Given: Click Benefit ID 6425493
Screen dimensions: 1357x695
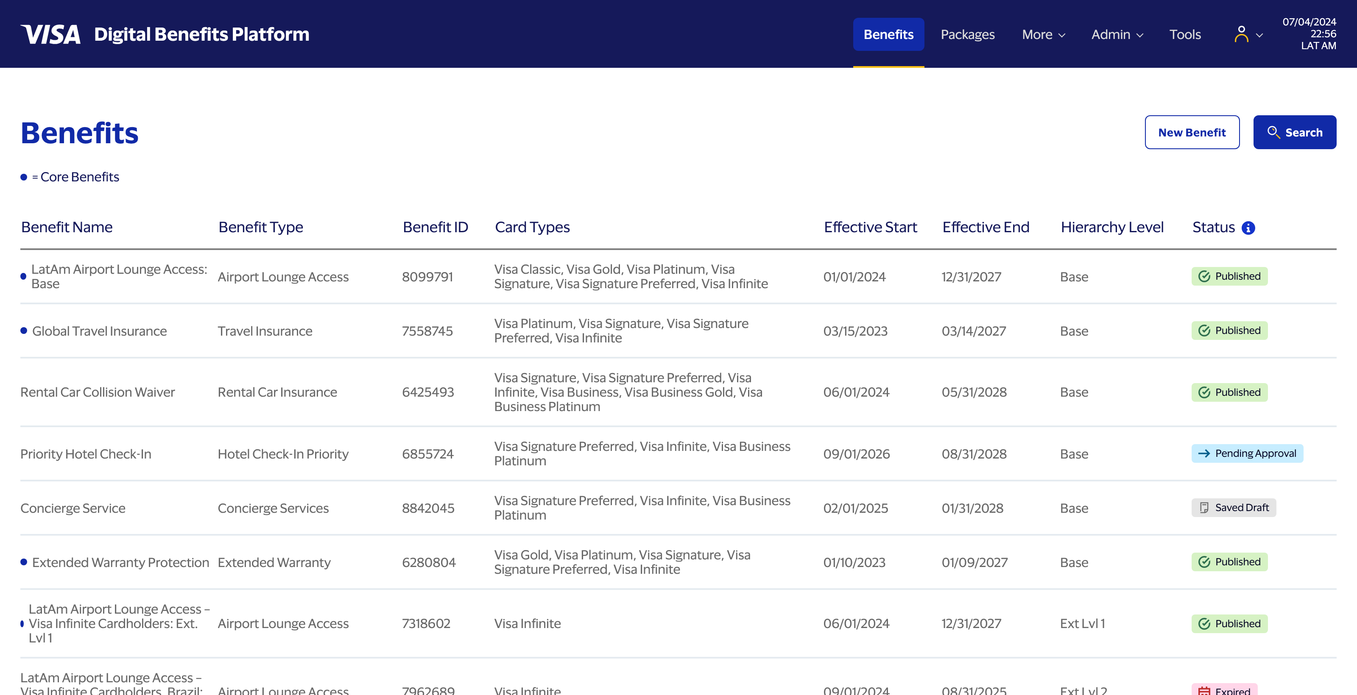Looking at the screenshot, I should click(x=428, y=392).
